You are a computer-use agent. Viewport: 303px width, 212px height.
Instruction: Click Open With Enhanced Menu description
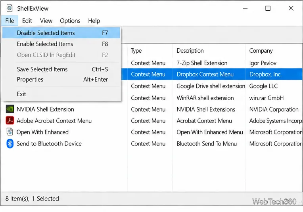click(210, 132)
